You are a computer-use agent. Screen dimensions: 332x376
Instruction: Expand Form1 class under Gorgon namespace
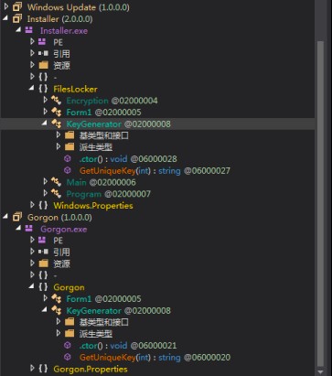click(46, 298)
